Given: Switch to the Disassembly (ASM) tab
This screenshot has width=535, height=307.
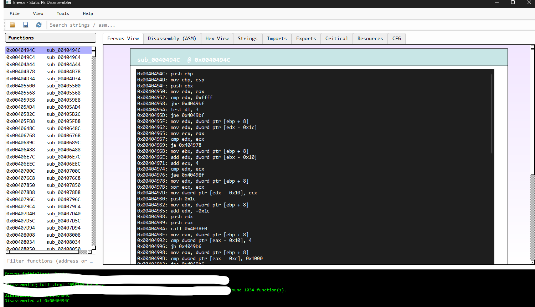Looking at the screenshot, I should click(x=172, y=38).
